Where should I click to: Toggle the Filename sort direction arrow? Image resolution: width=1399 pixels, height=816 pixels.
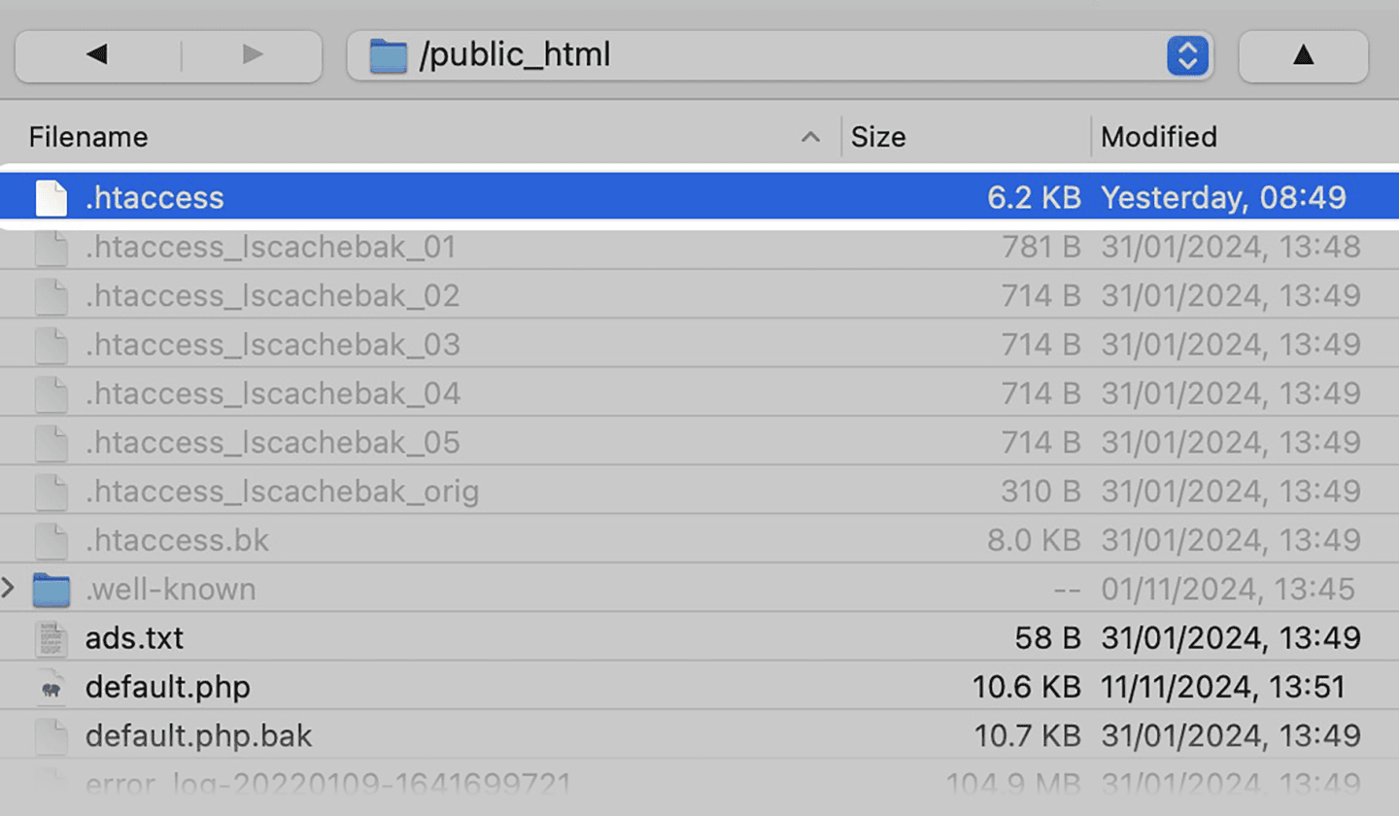click(809, 138)
